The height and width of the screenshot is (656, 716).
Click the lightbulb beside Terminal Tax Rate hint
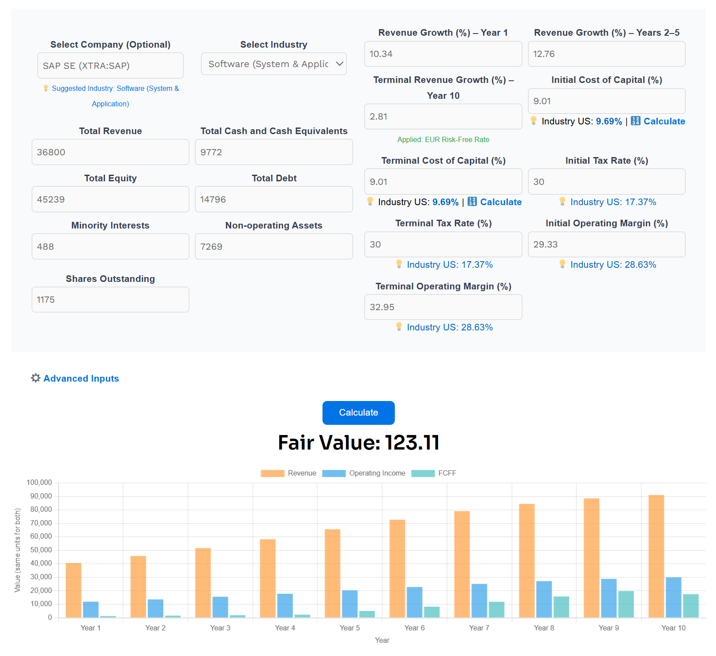[400, 265]
